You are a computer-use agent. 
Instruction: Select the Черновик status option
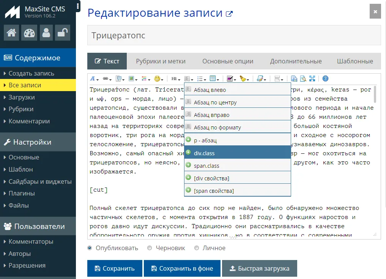[150, 248]
